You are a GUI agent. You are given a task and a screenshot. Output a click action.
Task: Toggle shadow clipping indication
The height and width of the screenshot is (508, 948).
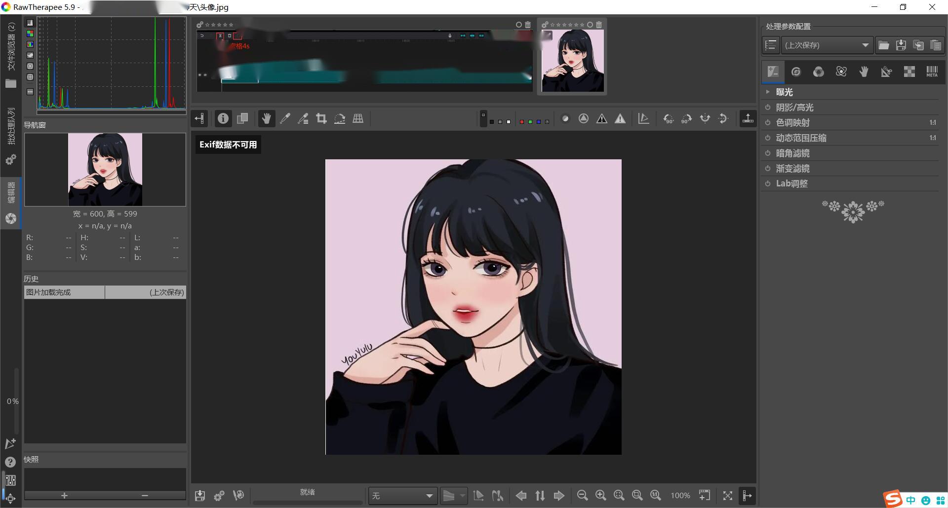tap(602, 118)
